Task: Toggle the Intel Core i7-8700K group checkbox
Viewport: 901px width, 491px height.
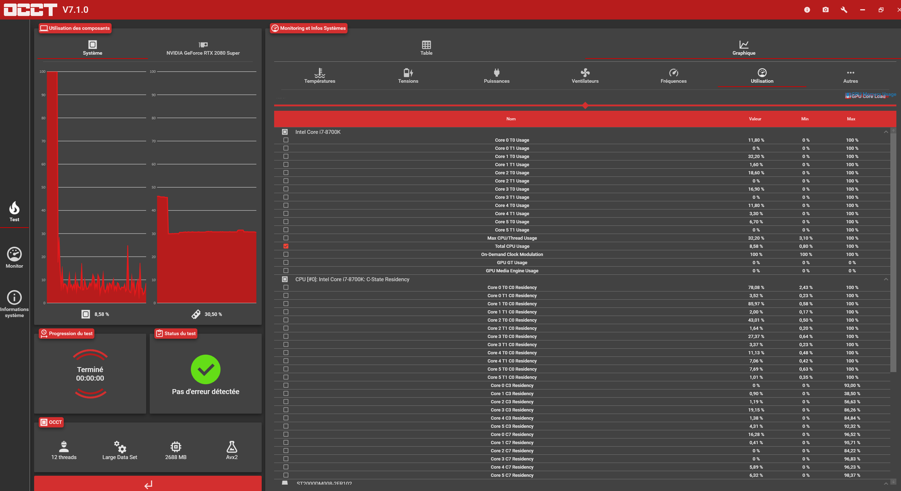Action: click(285, 132)
